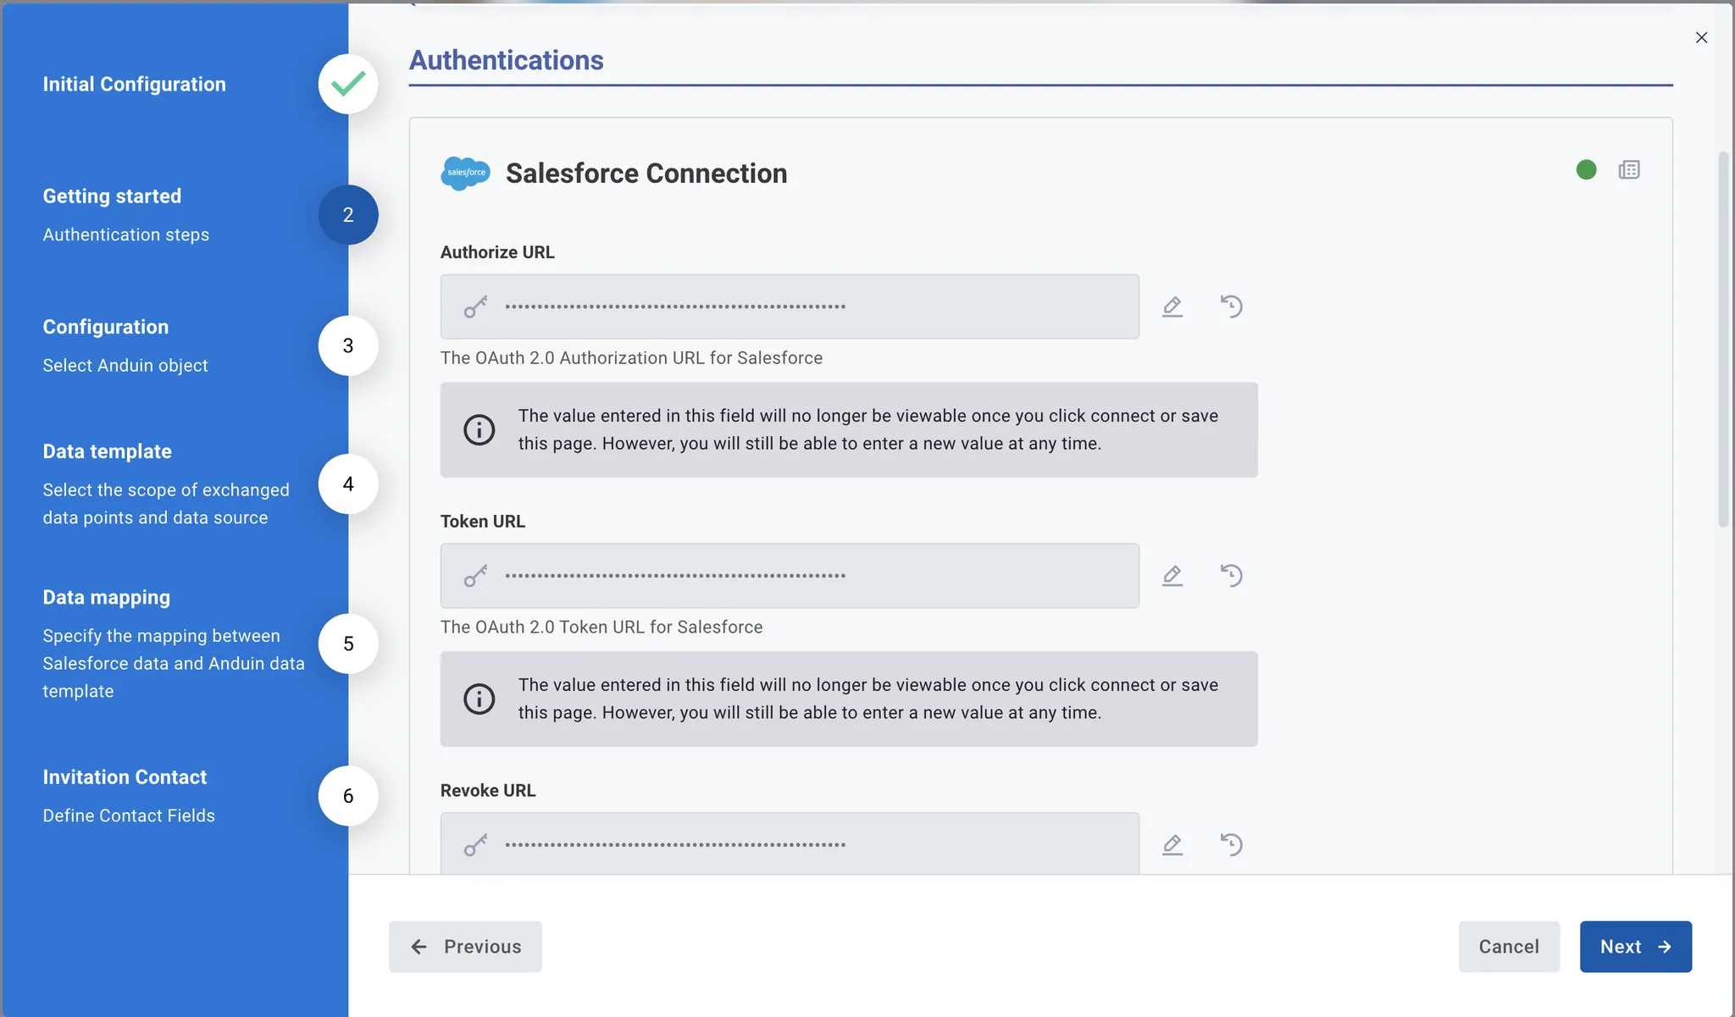Open the Data template step label

click(x=108, y=451)
